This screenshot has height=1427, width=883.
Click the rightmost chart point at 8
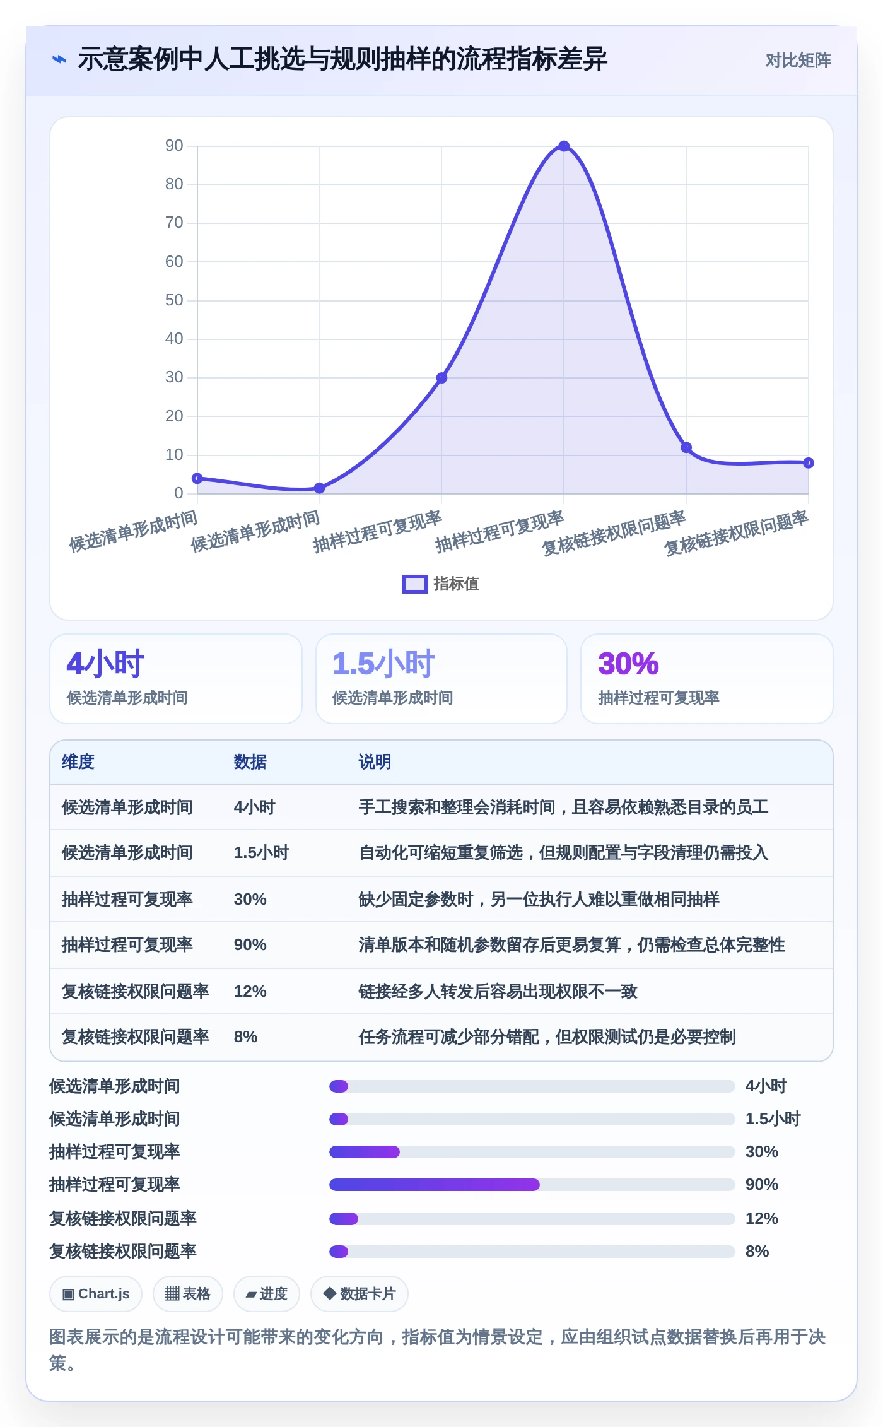tap(809, 463)
